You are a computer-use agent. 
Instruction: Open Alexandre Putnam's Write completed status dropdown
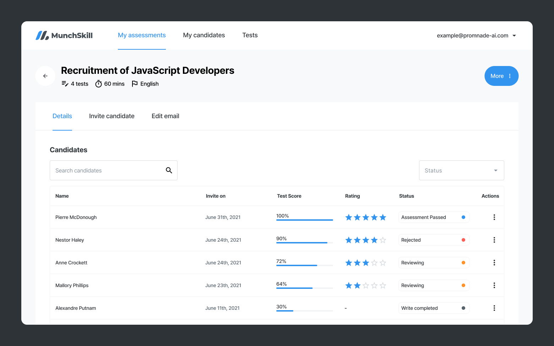[434, 308]
